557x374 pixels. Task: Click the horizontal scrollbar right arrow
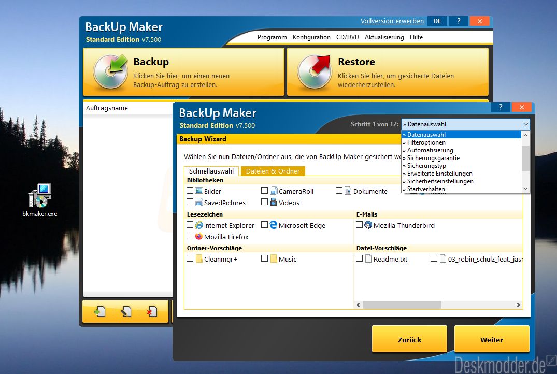pyautogui.click(x=518, y=305)
